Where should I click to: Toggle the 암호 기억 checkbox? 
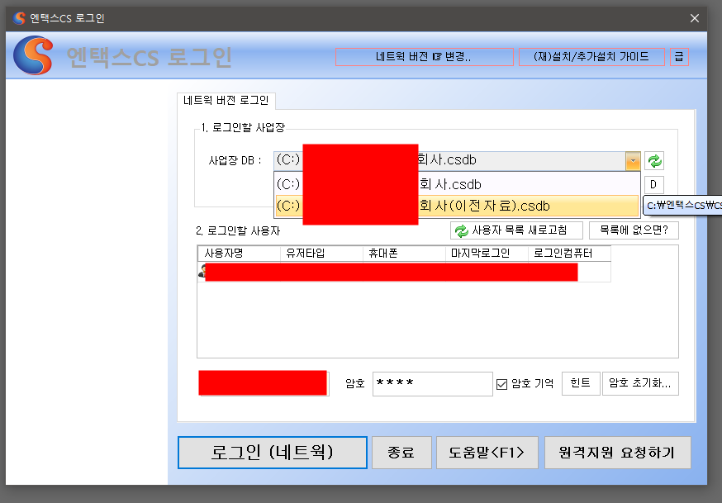pyautogui.click(x=501, y=384)
